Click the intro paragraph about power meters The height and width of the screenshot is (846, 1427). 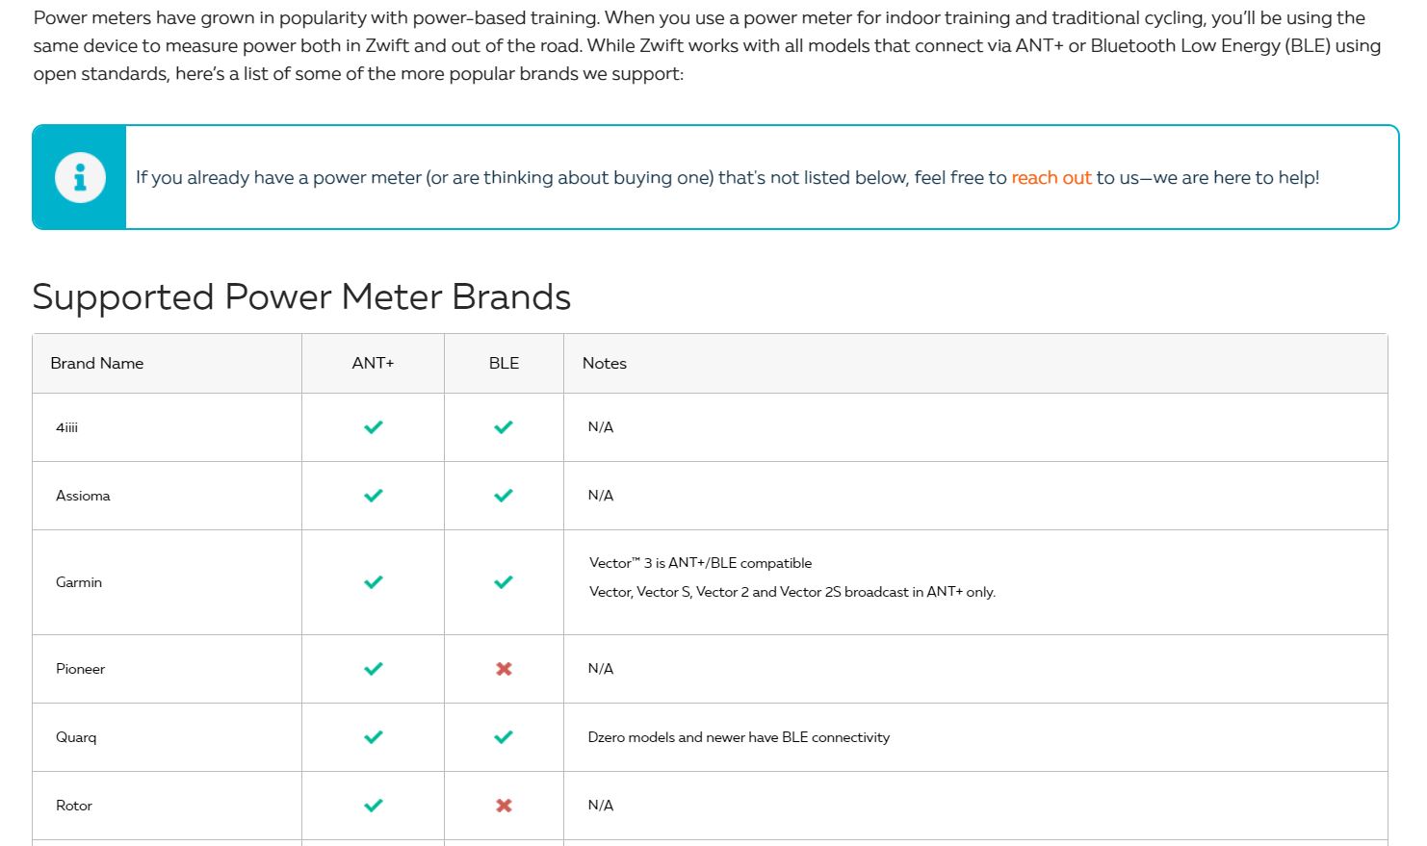point(707,45)
